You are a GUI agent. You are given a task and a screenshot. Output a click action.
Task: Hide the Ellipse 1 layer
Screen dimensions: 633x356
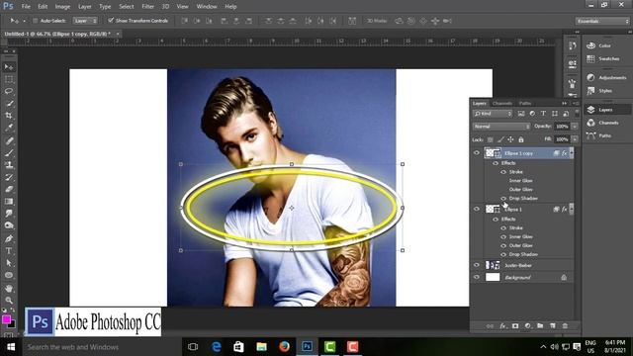(x=477, y=209)
